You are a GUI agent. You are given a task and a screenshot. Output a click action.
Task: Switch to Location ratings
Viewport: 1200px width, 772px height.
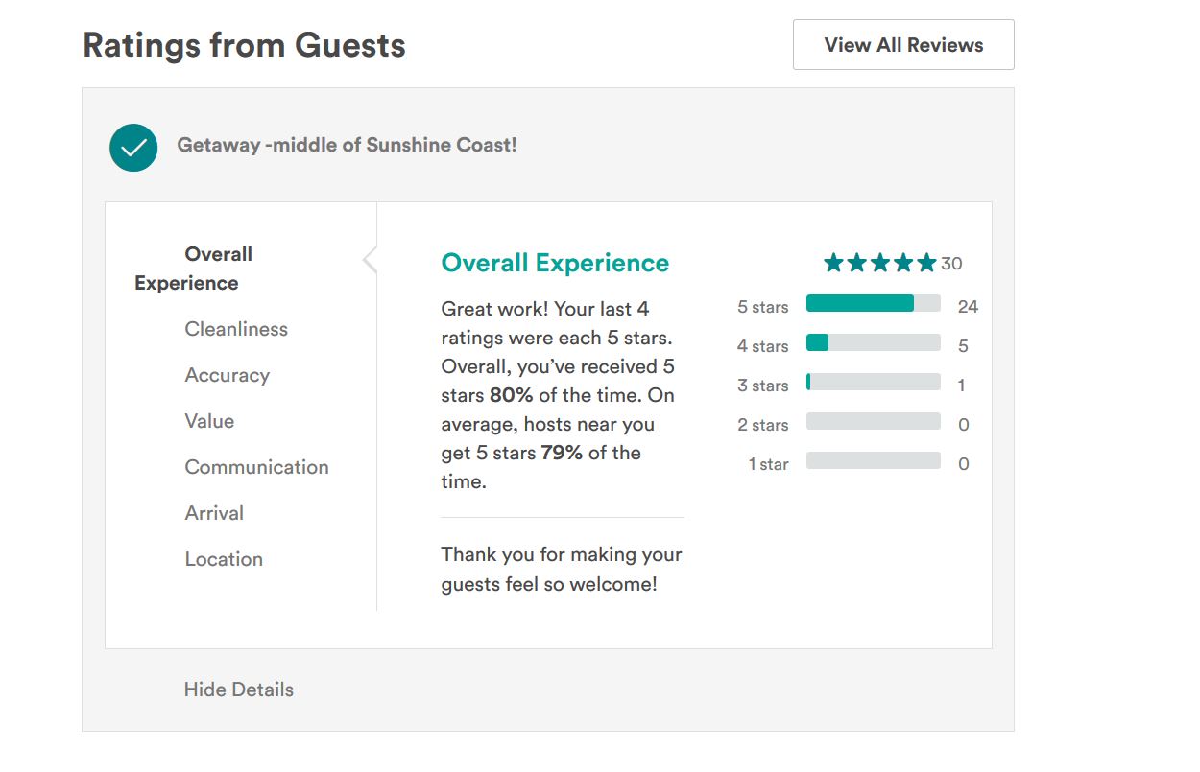(x=224, y=559)
